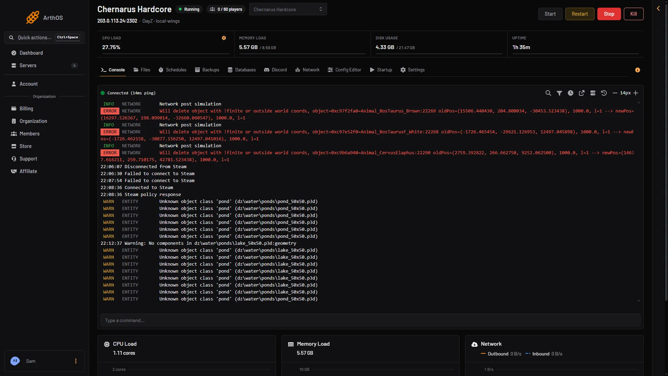Switch to the Backups tab
This screenshot has width=668, height=376.
tap(207, 70)
